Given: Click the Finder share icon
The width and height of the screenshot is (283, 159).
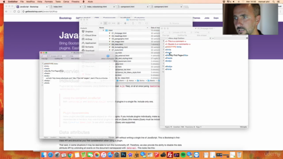Looking at the screenshot, I should 133,23.
